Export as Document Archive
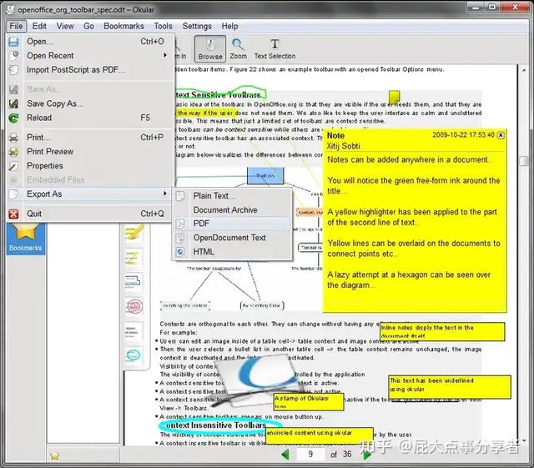 coord(233,210)
